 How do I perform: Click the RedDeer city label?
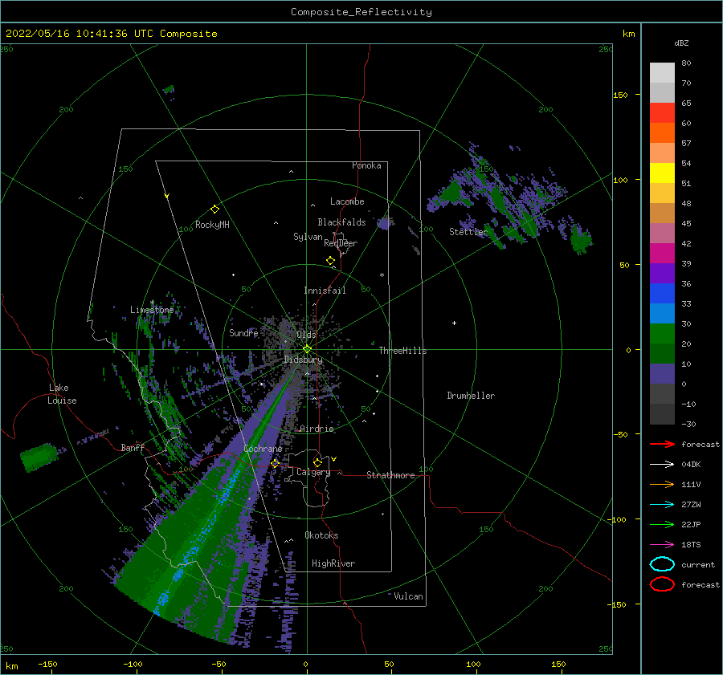click(x=341, y=243)
